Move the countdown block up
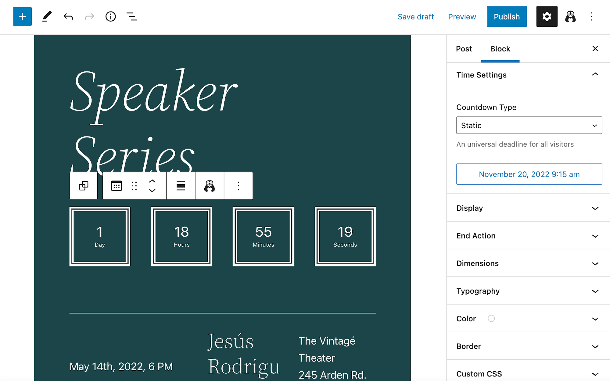 pos(152,181)
